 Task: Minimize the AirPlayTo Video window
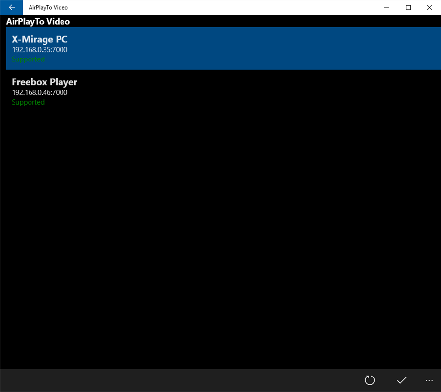coord(386,8)
